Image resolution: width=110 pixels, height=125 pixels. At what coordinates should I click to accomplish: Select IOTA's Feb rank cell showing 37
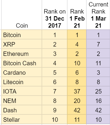click(77, 91)
